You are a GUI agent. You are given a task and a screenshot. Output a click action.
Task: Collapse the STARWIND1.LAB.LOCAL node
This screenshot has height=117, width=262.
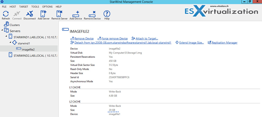point(6,36)
